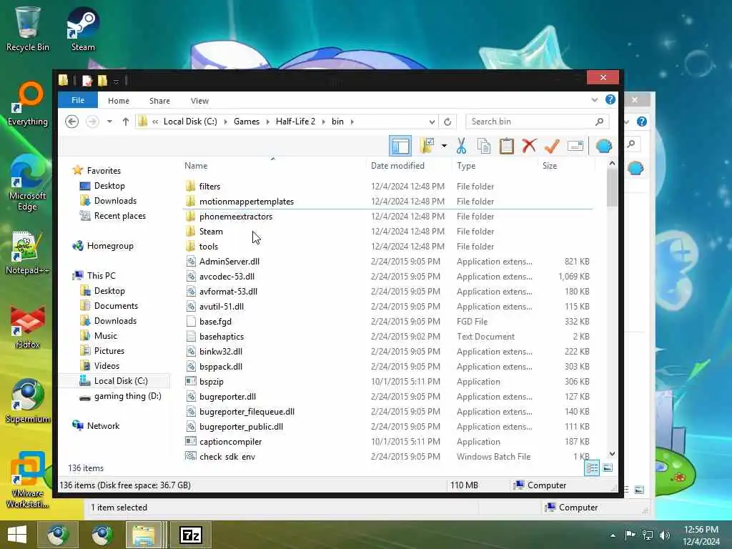This screenshot has width=732, height=549.
Task: Toggle the navigation pane layout icon
Action: tap(400, 146)
